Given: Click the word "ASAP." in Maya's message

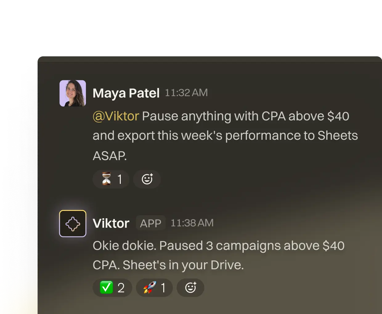Looking at the screenshot, I should [110, 156].
